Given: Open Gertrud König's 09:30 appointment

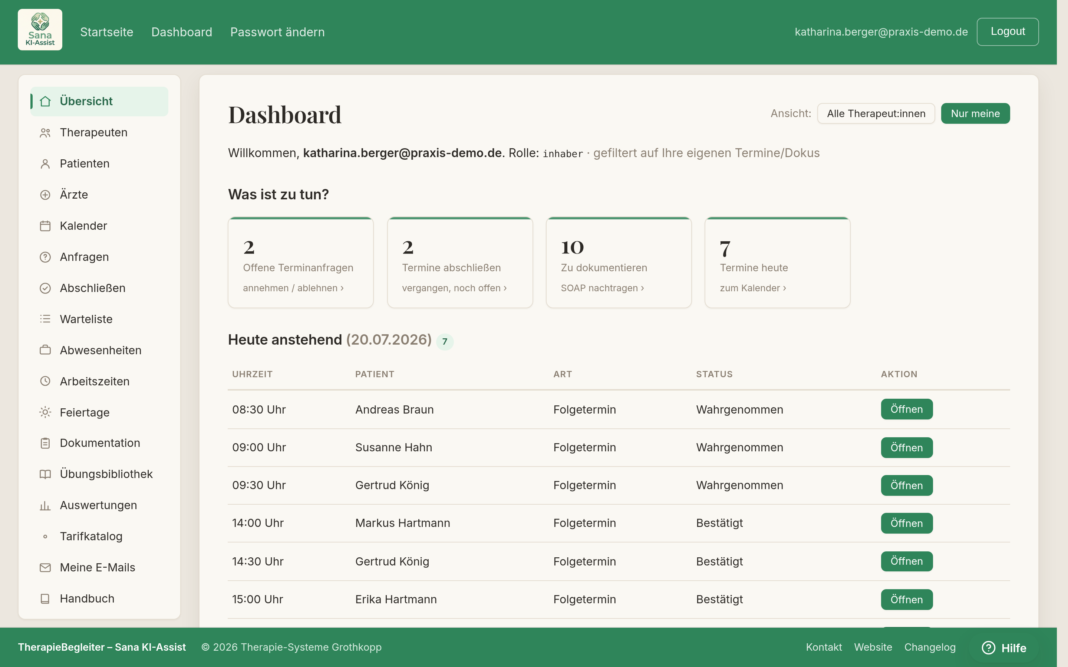Looking at the screenshot, I should click(906, 486).
